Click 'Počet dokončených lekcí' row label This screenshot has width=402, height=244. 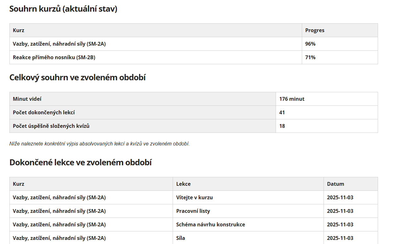point(143,112)
